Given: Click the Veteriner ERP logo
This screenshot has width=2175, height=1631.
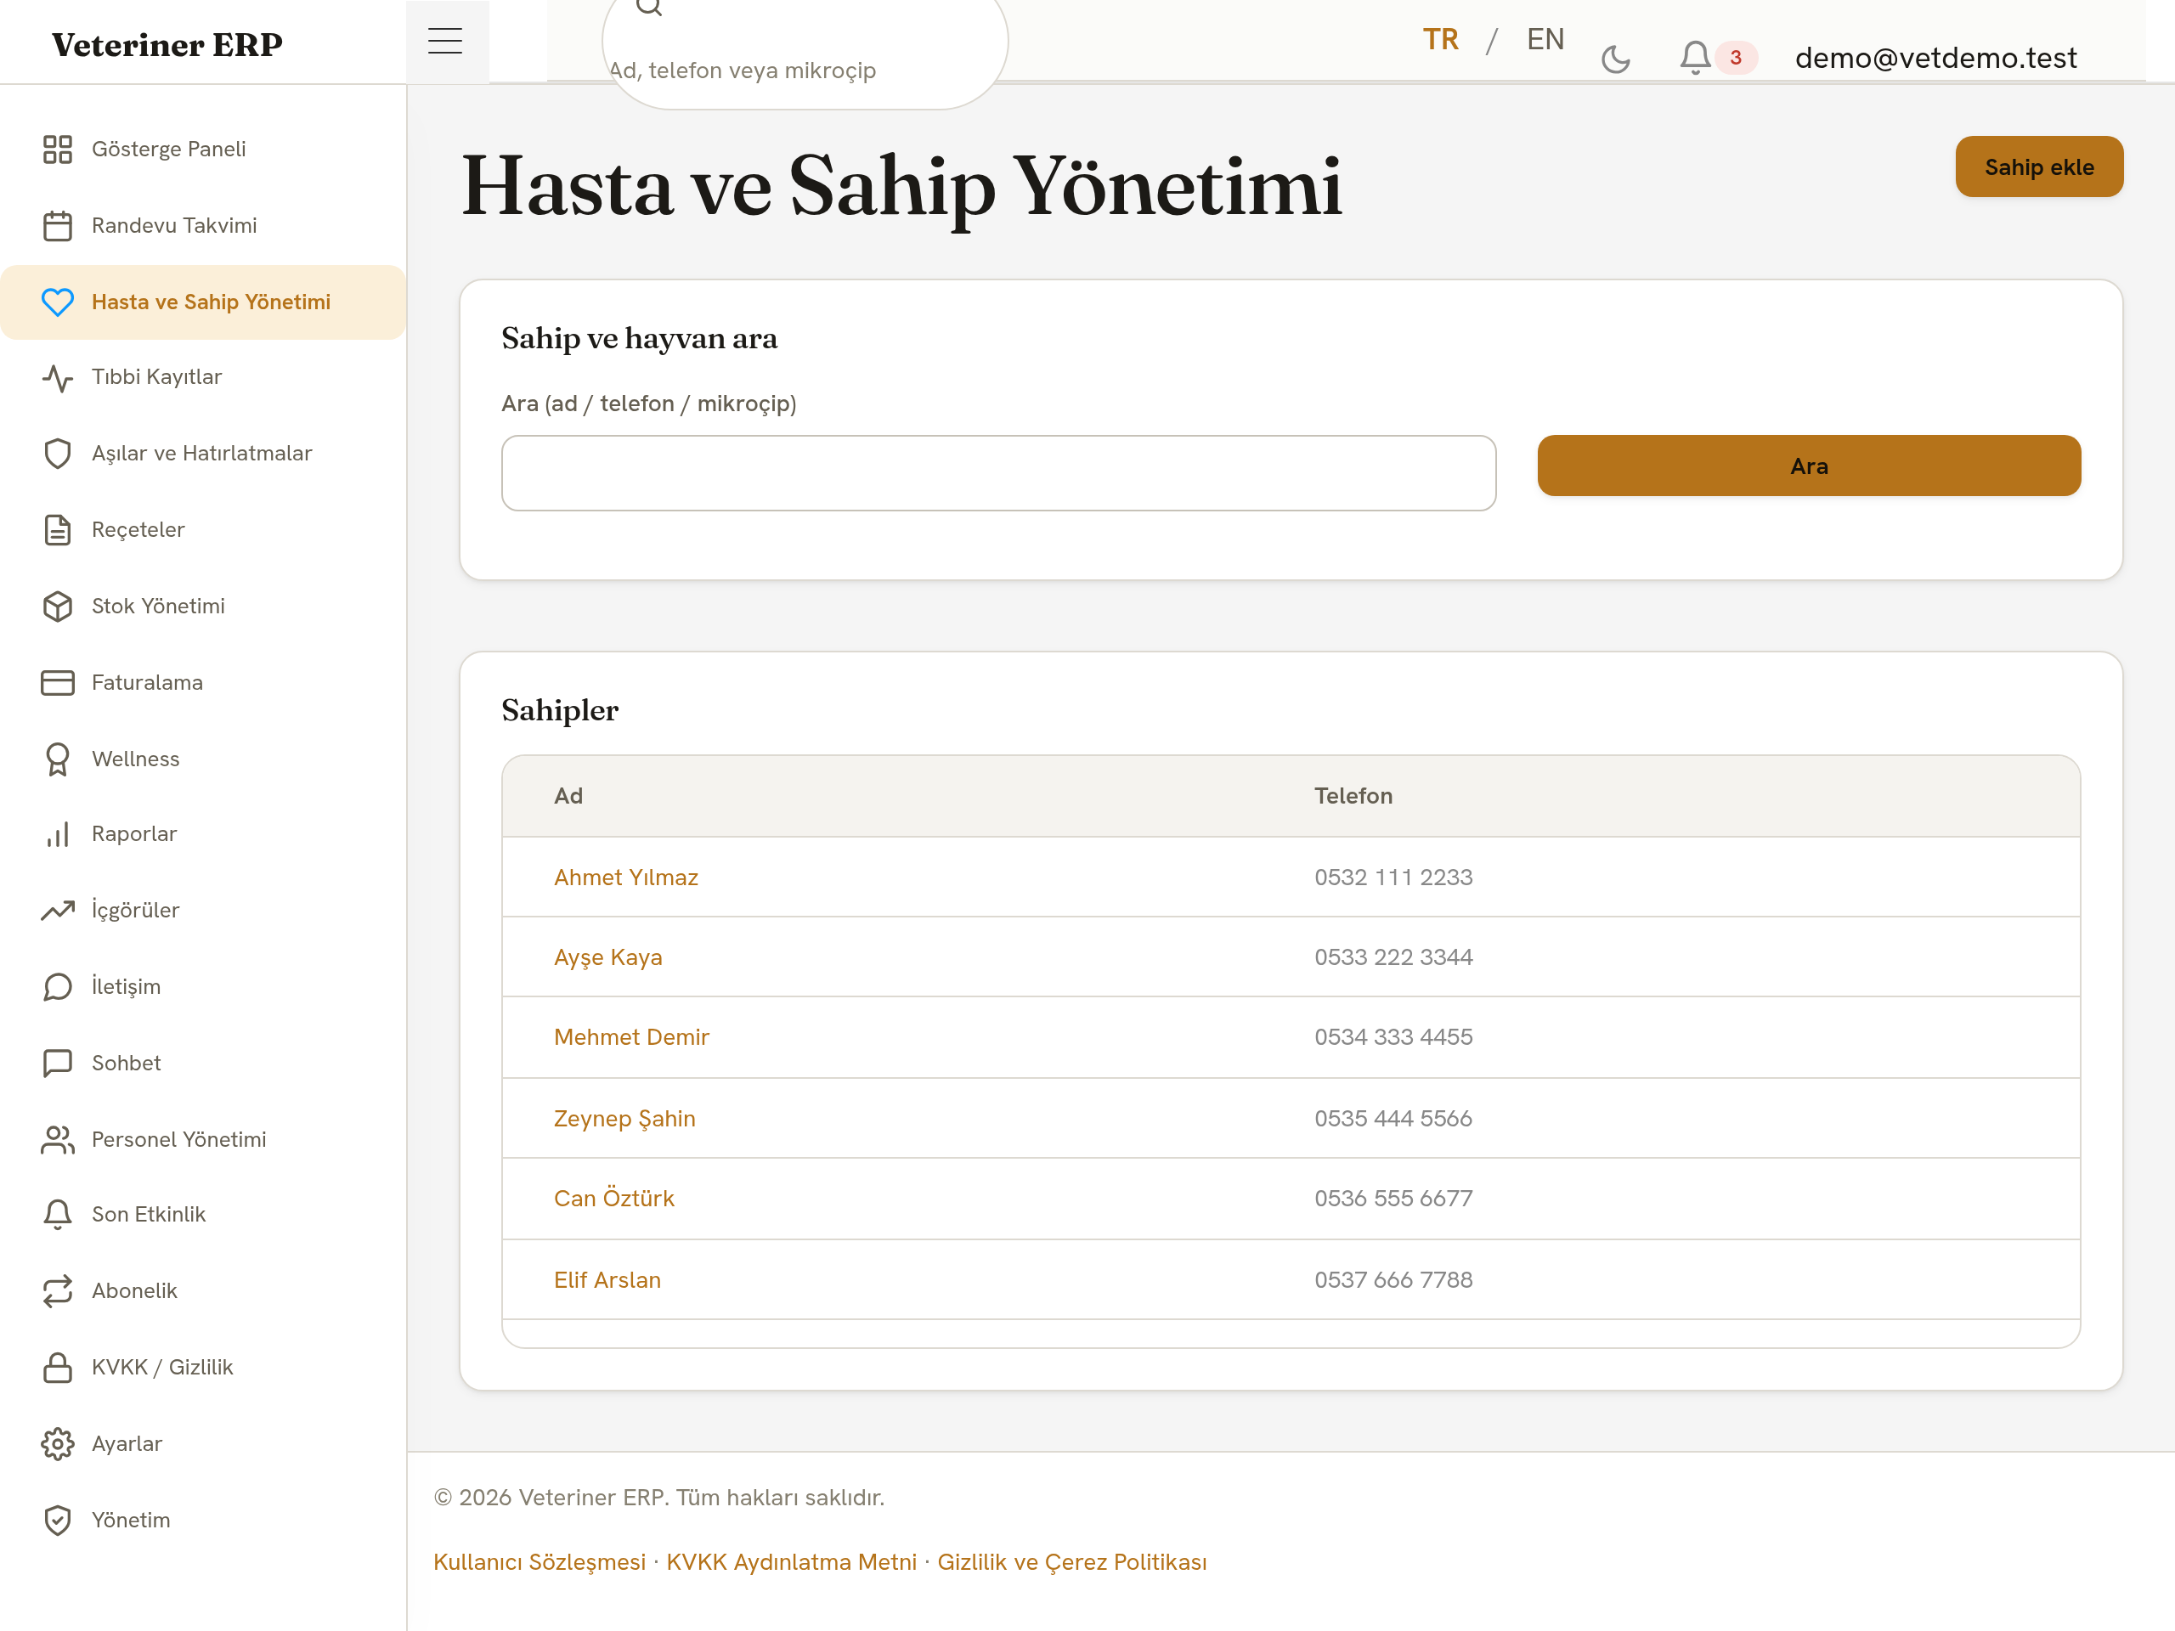Looking at the screenshot, I should [x=167, y=44].
